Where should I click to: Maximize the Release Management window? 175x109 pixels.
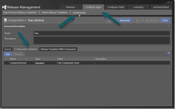click(x=168, y=2)
